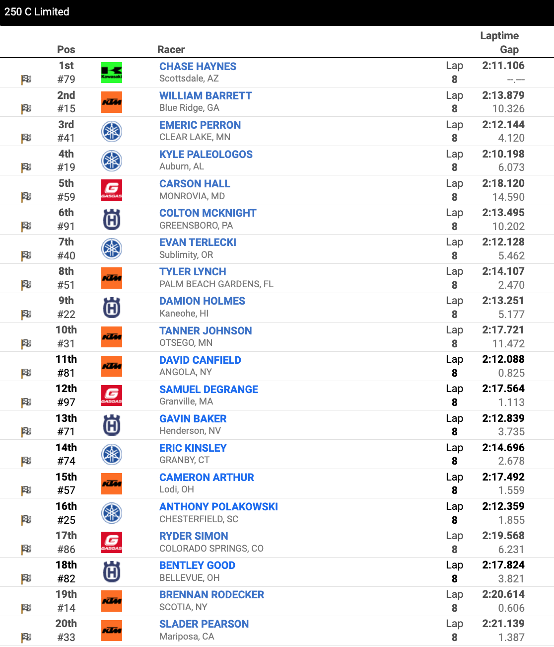The width and height of the screenshot is (554, 647).
Task: Click the GasGas logo for Carson Hall
Action: coord(111,190)
